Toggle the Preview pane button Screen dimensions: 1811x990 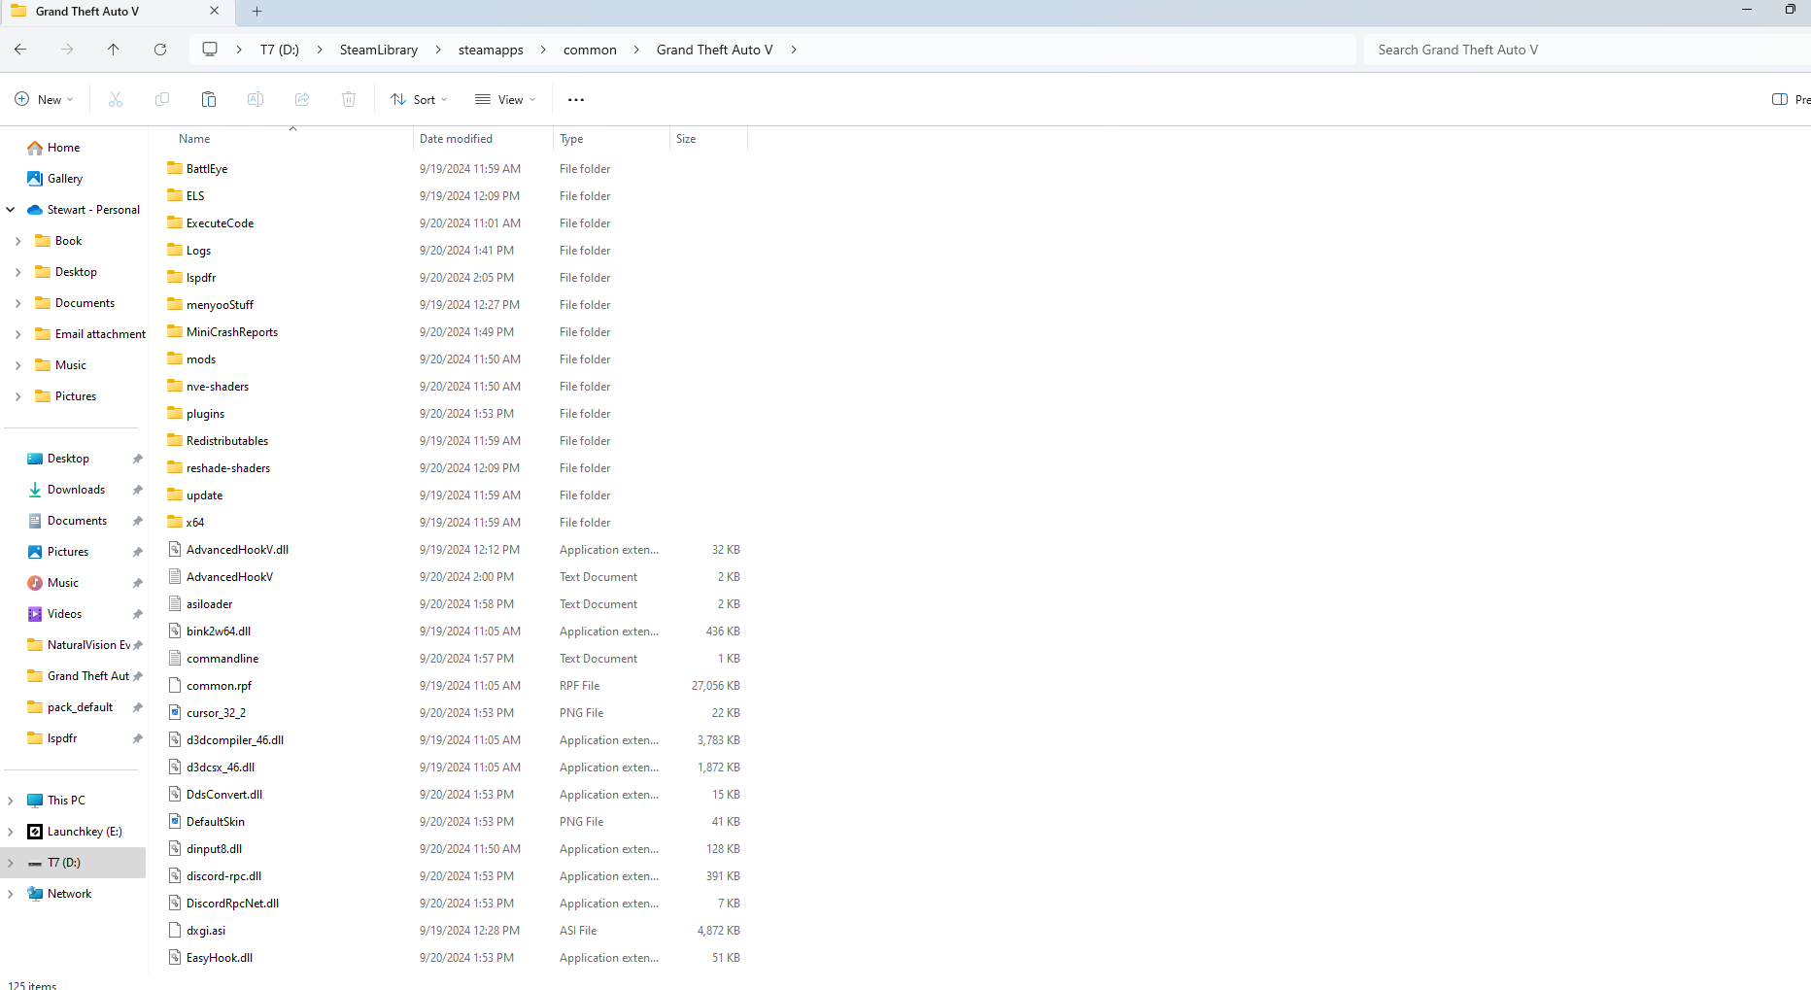1791,99
